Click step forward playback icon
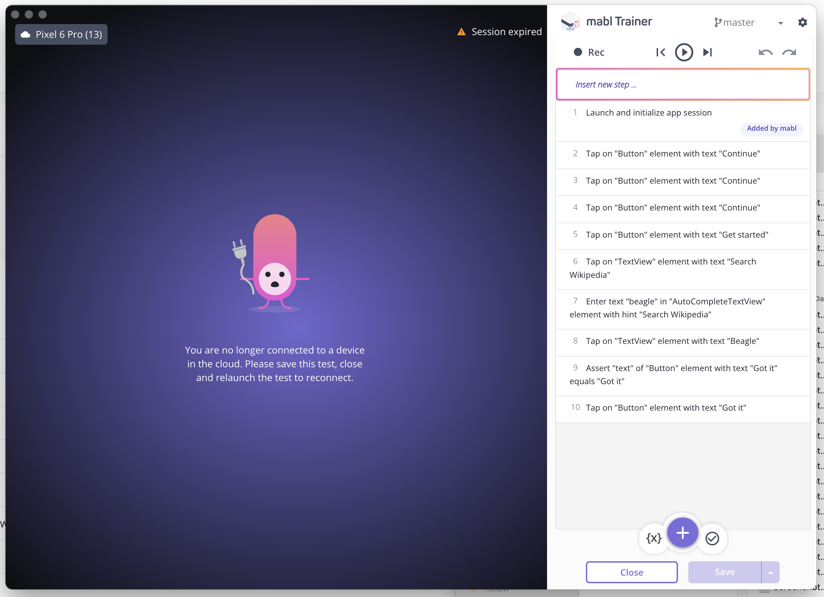Image resolution: width=824 pixels, height=597 pixels. click(x=708, y=52)
